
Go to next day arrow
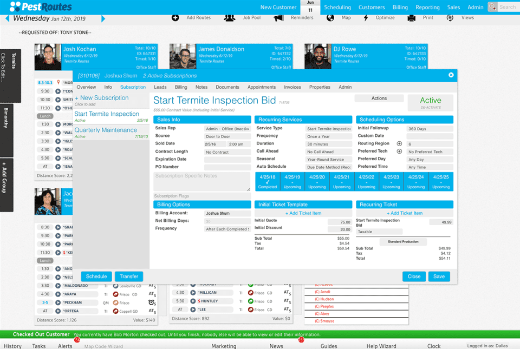103,18
